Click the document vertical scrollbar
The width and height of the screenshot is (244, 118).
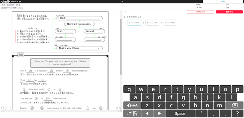tap(121, 46)
